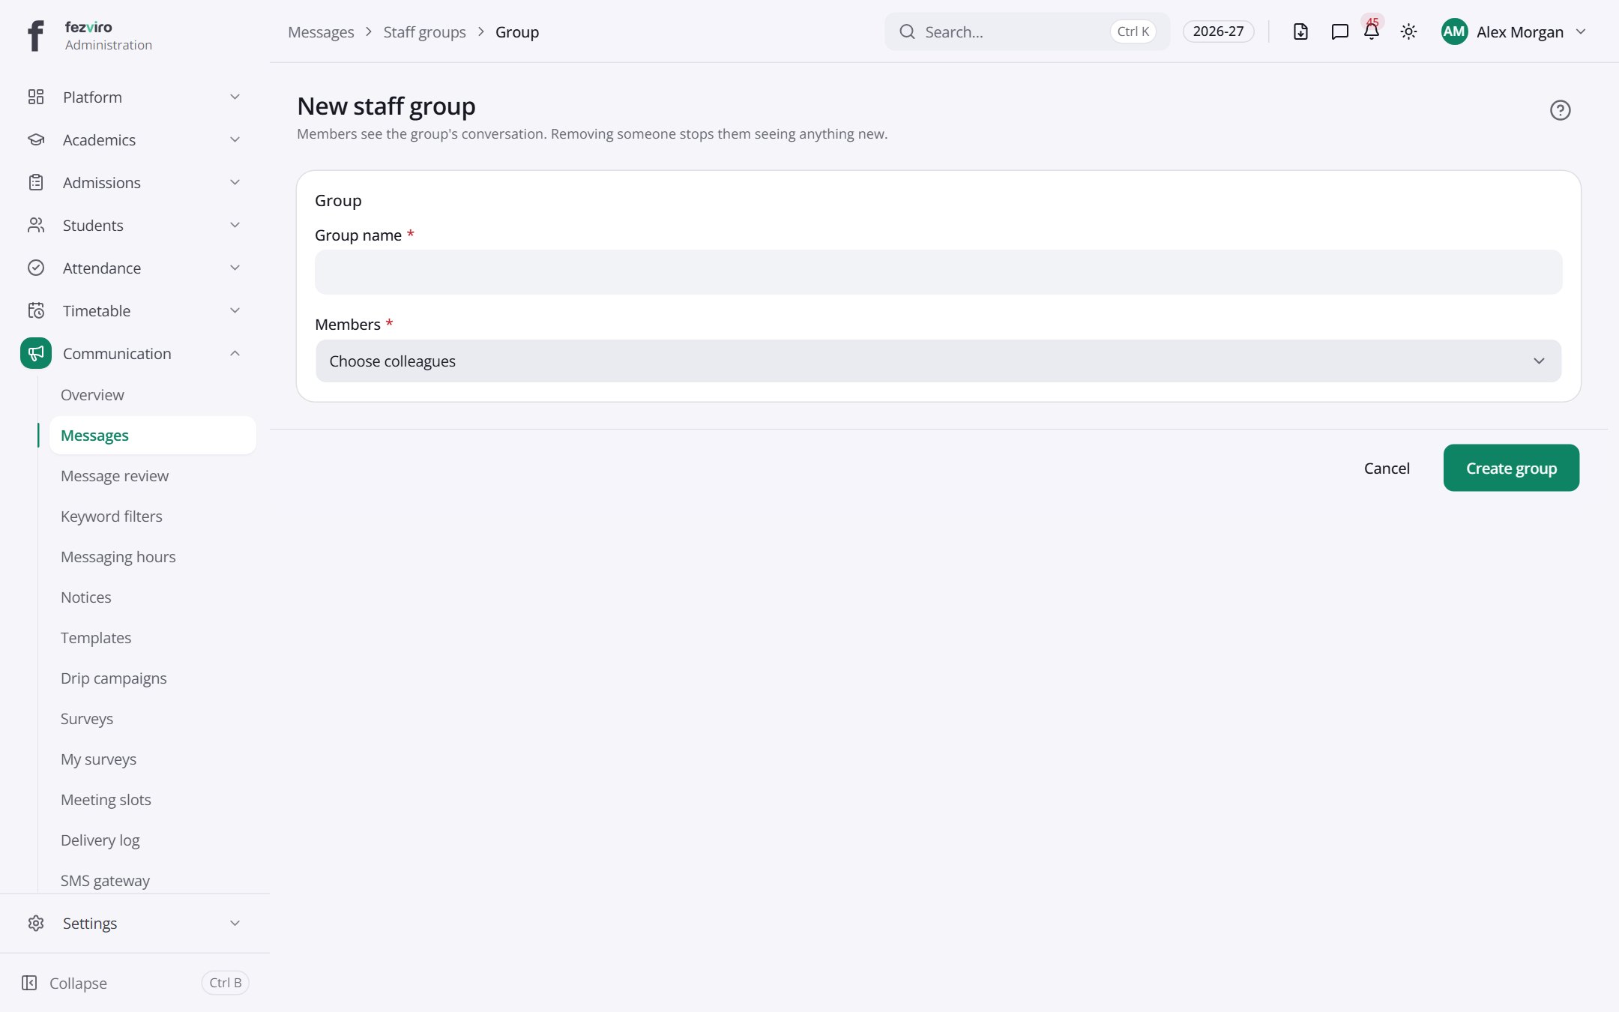
Task: Click the Students people icon
Action: point(36,225)
